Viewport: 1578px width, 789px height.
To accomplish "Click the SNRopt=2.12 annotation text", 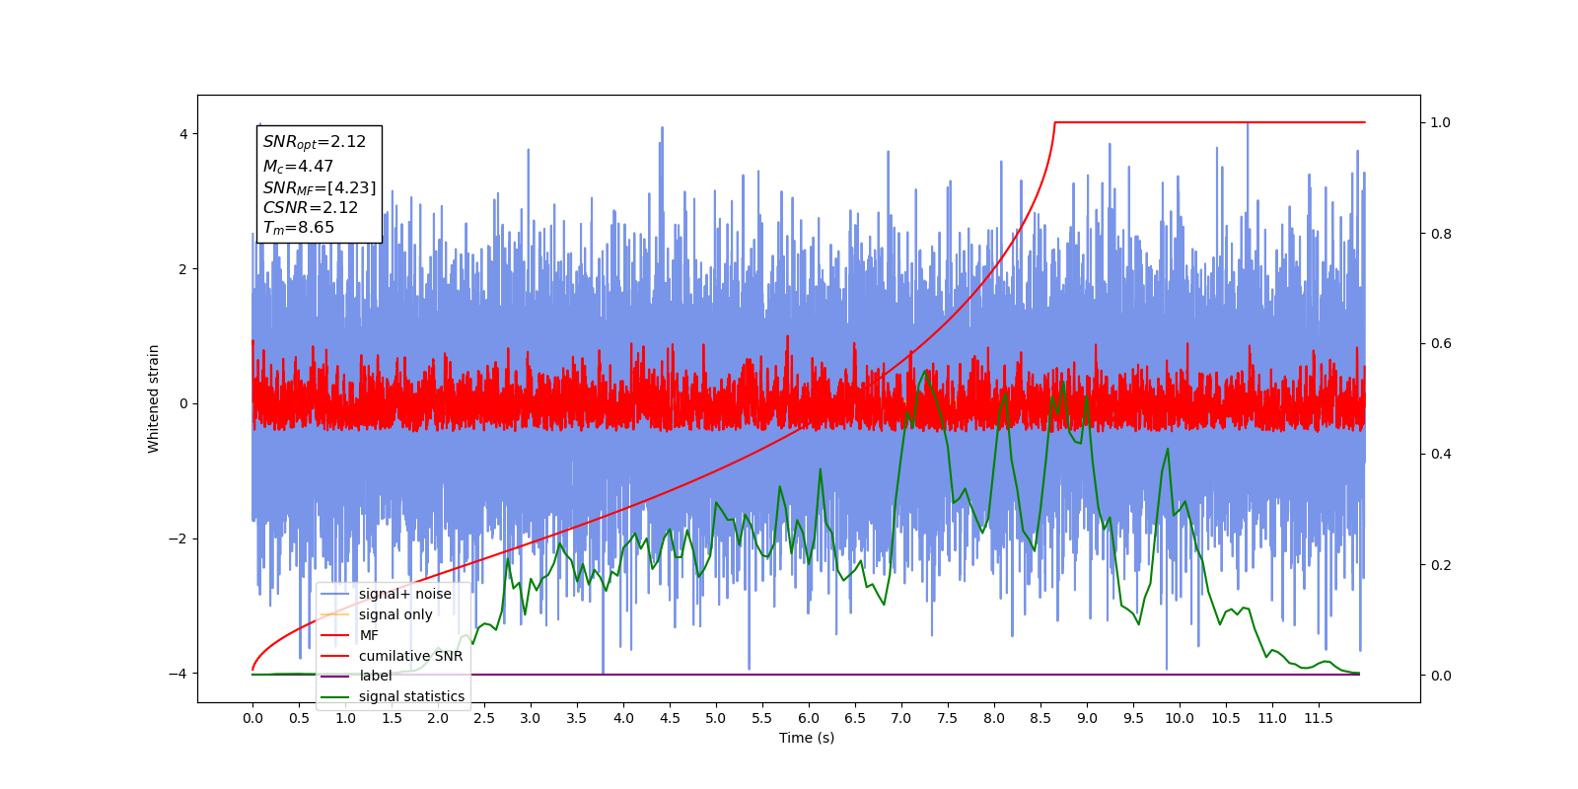I will [x=315, y=142].
